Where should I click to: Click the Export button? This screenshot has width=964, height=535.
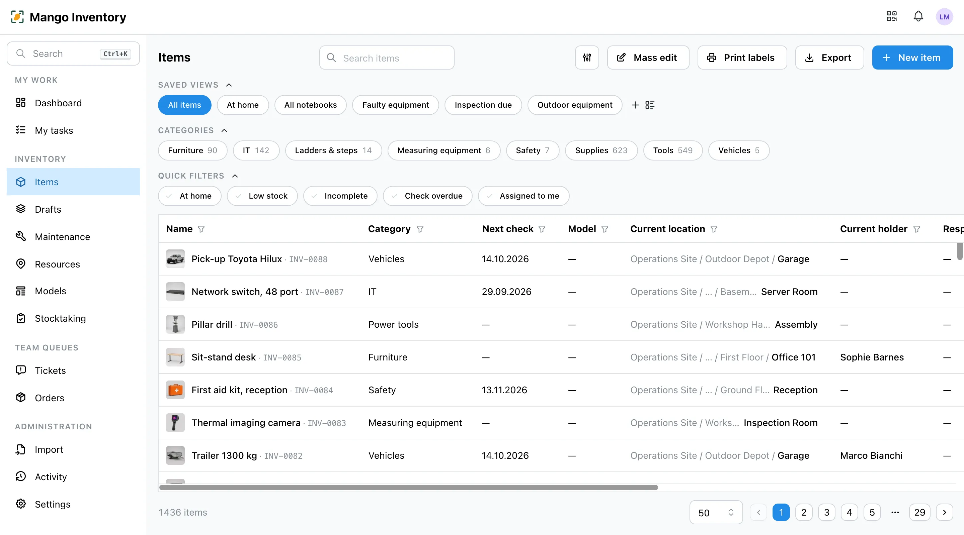[830, 58]
